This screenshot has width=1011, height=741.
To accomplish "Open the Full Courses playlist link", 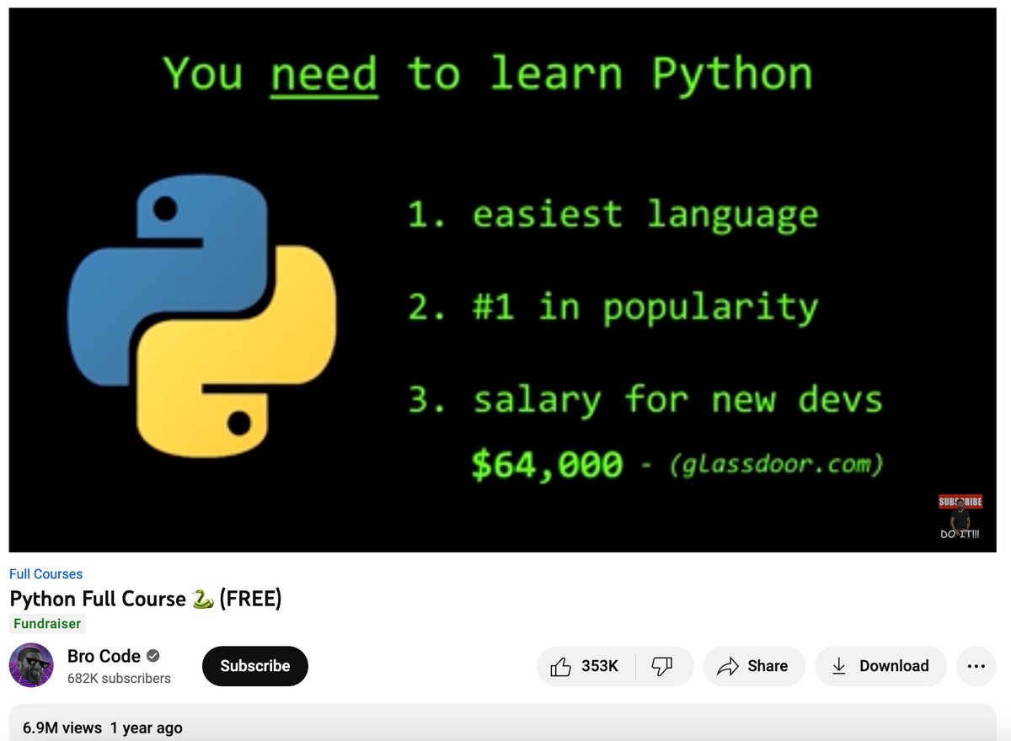I will point(45,573).
